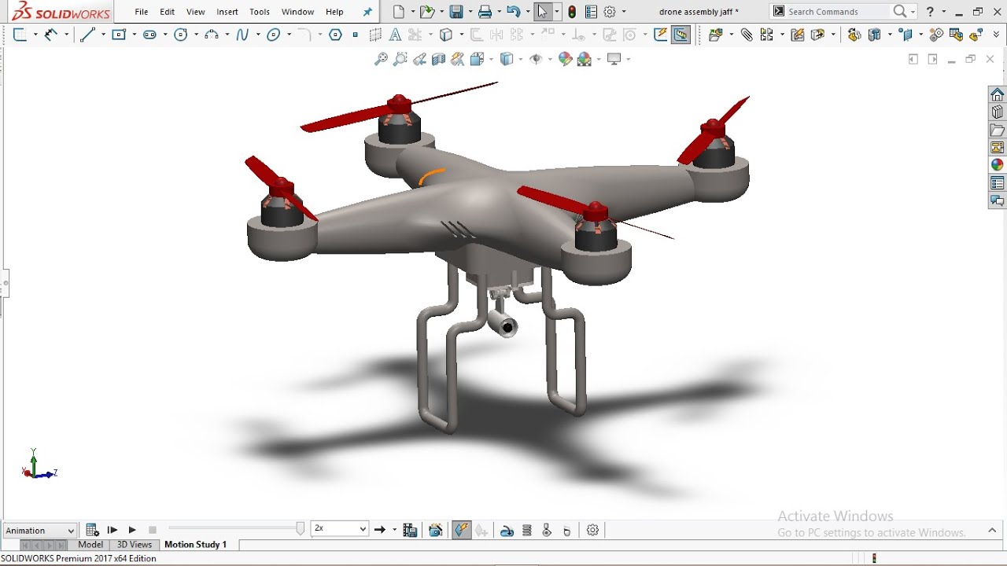This screenshot has height=566, width=1007.
Task: Expand the Rectangle tool dropdown arrow
Action: (x=134, y=35)
